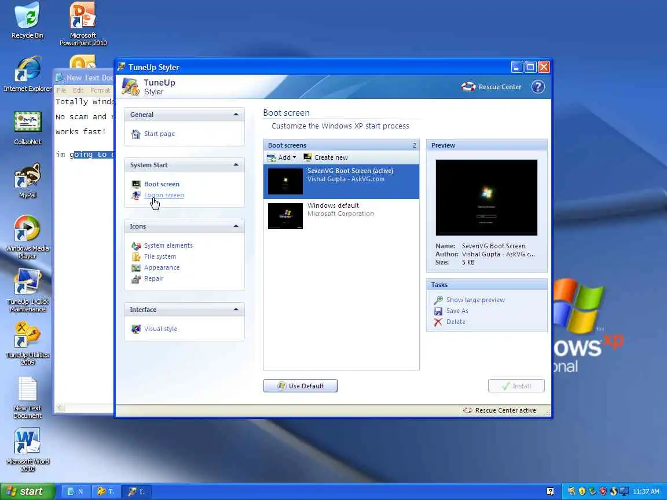The image size is (667, 500).
Task: Click the Create new button label
Action: click(331, 157)
